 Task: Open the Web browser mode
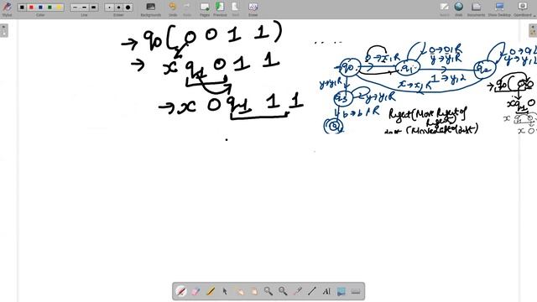(459, 8)
